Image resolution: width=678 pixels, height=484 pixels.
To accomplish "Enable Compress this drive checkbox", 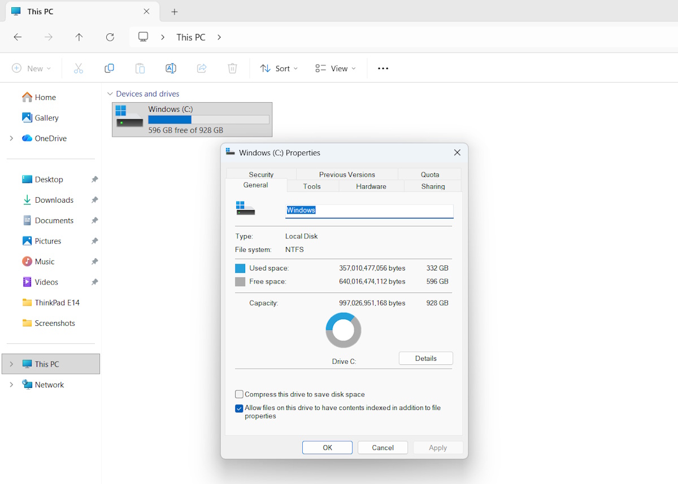I will pyautogui.click(x=240, y=394).
